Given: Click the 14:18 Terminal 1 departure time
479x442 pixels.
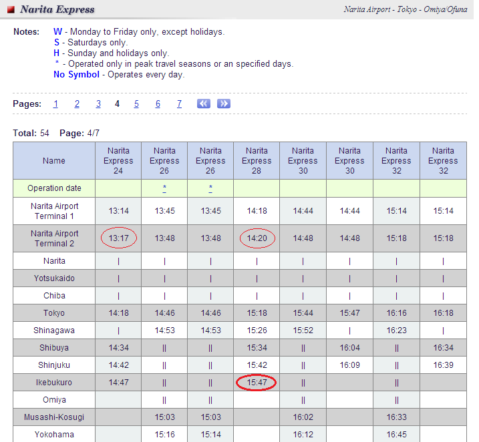Looking at the screenshot, I should 257,211.
